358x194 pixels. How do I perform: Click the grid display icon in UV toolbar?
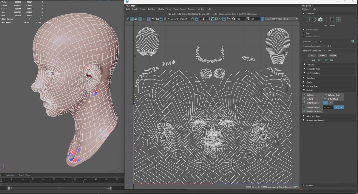tap(149, 18)
